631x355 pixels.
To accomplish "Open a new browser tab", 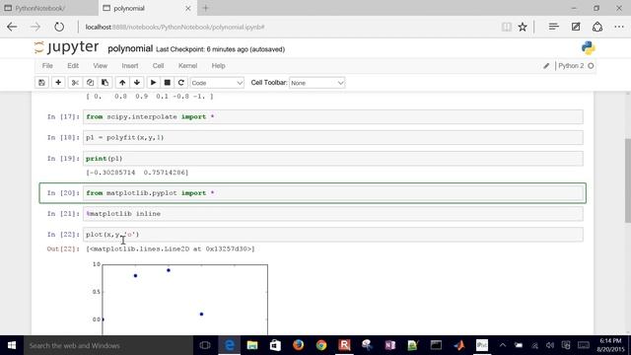I will (x=206, y=8).
